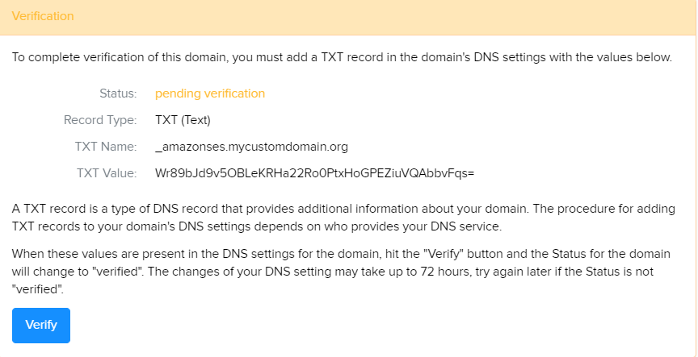The width and height of the screenshot is (698, 357).
Task: Click the TXT value string starting with Wr89bJd9v
Action: pos(314,173)
